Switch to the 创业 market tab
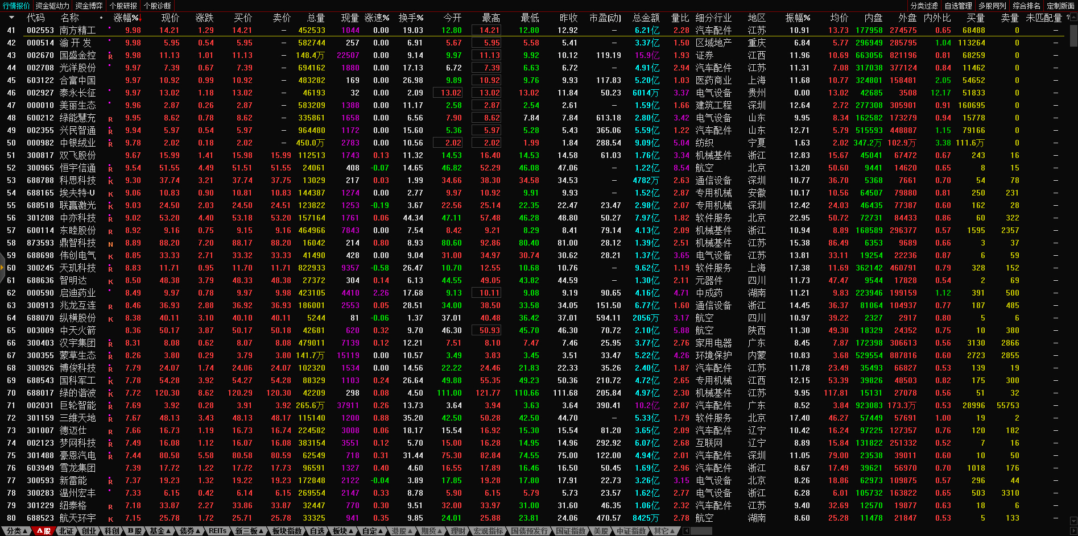Screen dimensions: 1078x536 point(89,531)
